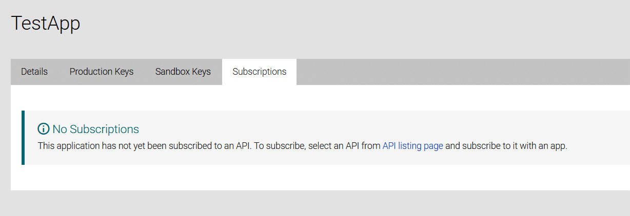Follow the API listing page link

[x=412, y=146]
